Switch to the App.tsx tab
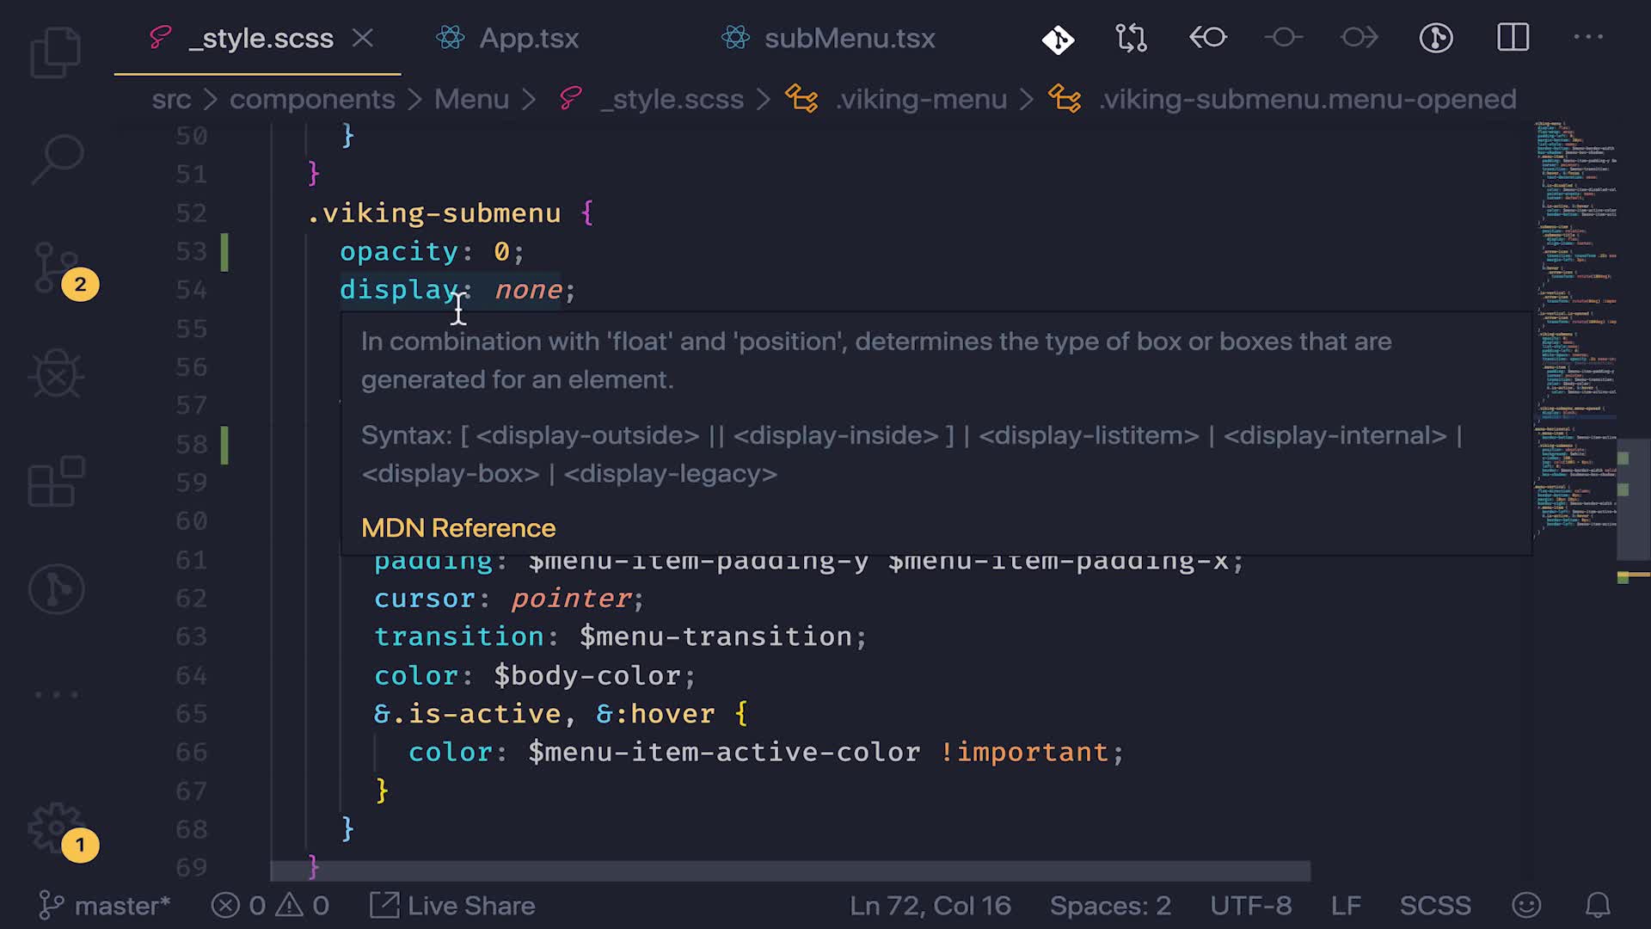Image resolution: width=1651 pixels, height=929 pixels. click(527, 39)
